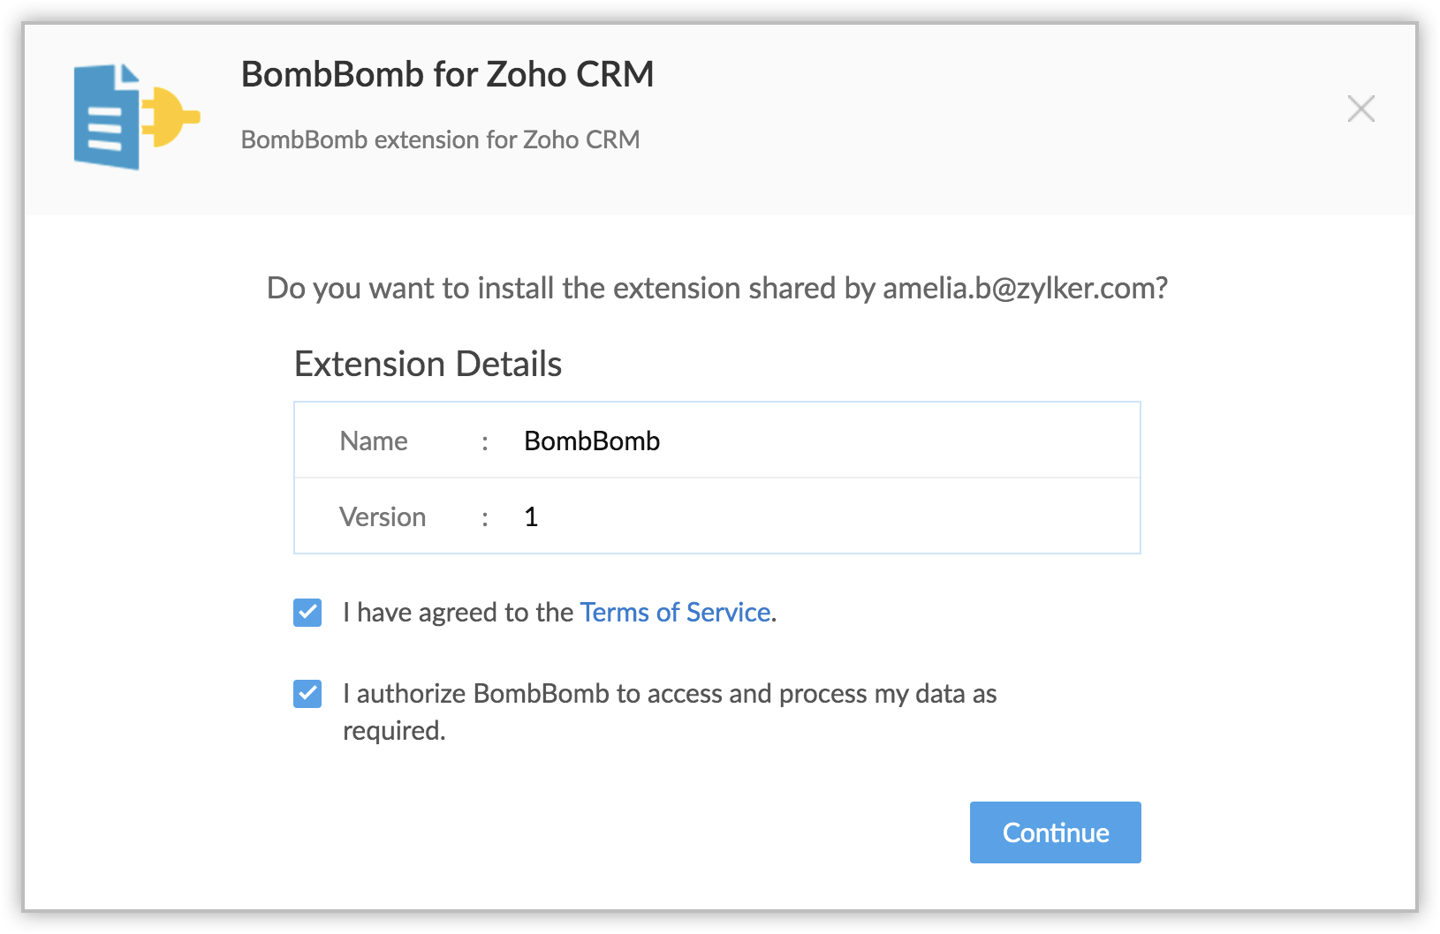Viewport: 1440px width, 934px height.
Task: Toggle the authorize BombBomb data access checkbox
Action: point(307,694)
